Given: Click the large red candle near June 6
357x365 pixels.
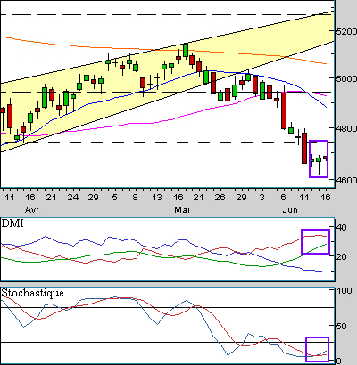Looking at the screenshot, I should (284, 110).
